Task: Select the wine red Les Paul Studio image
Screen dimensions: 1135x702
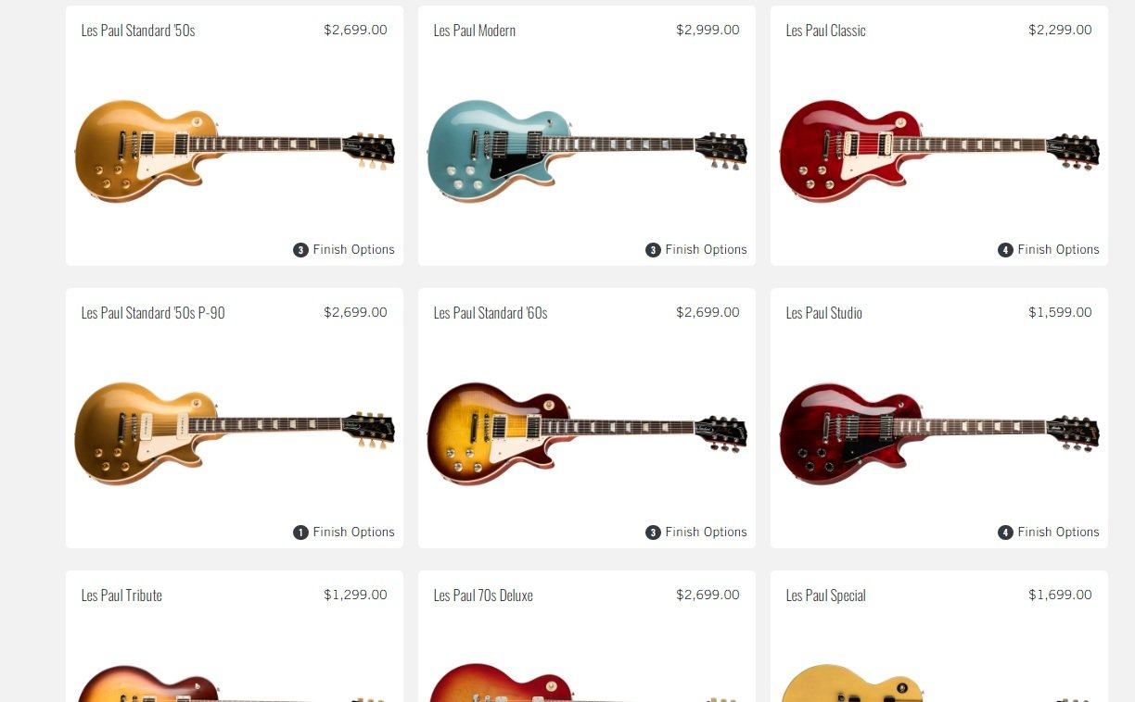Action: pyautogui.click(x=939, y=433)
